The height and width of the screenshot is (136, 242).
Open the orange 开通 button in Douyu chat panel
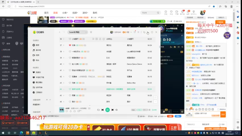[x=220, y=22]
